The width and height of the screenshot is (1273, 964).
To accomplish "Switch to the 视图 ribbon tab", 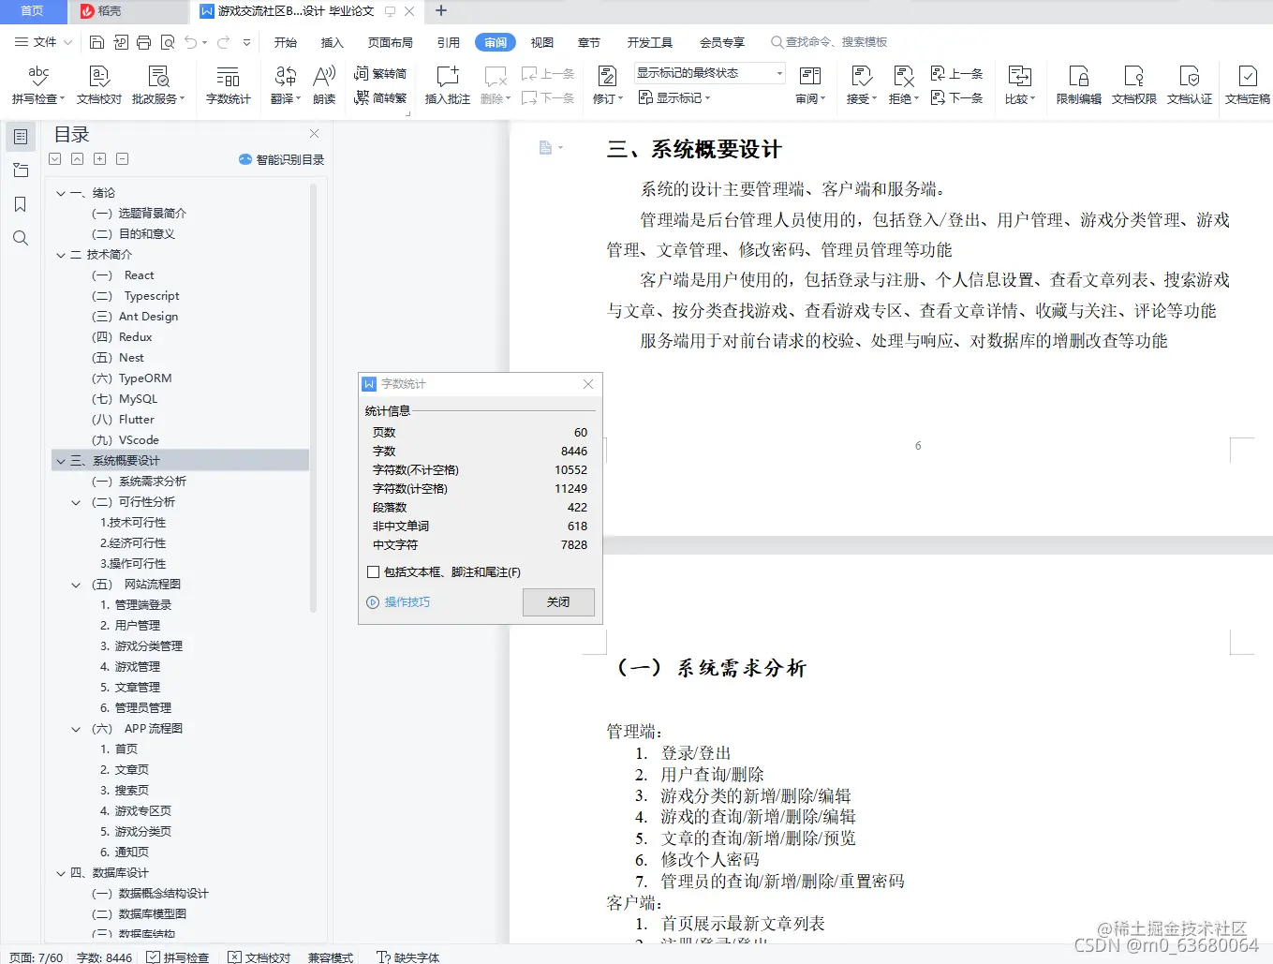I will point(542,41).
